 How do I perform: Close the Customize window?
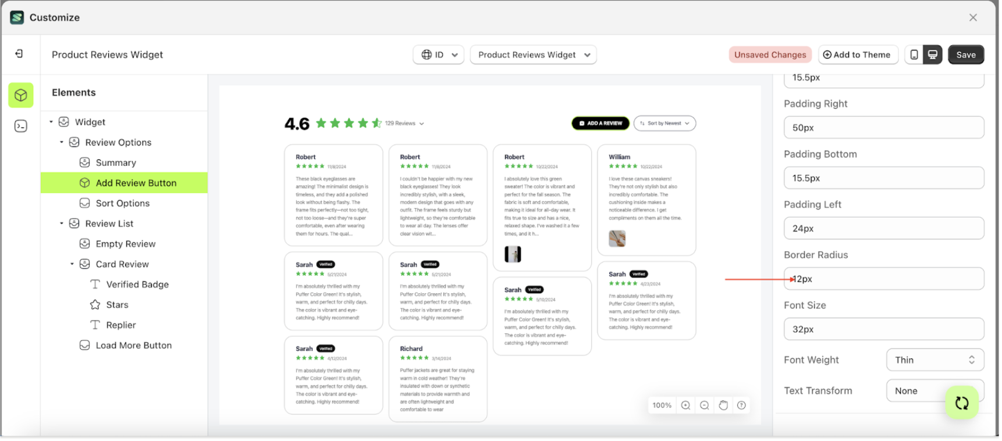point(973,17)
